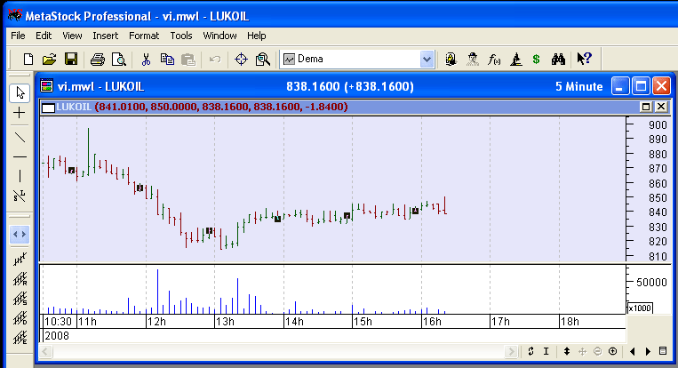Screen dimensions: 678x368
Task: Click the Open folder icon
Action: [x=49, y=60]
